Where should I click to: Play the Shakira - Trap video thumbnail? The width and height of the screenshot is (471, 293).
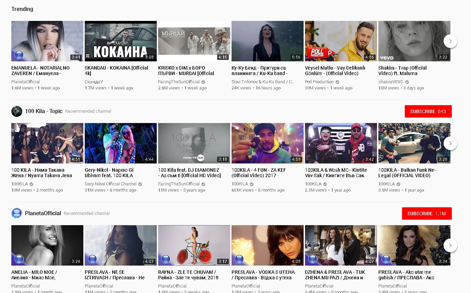[414, 41]
